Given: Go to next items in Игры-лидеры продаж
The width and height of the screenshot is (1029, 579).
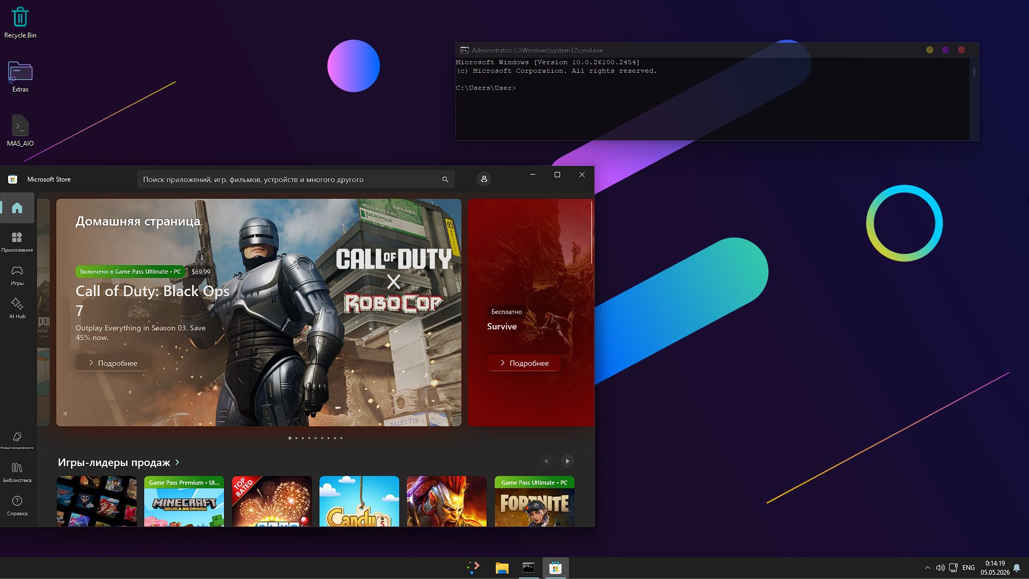Looking at the screenshot, I should coord(567,461).
